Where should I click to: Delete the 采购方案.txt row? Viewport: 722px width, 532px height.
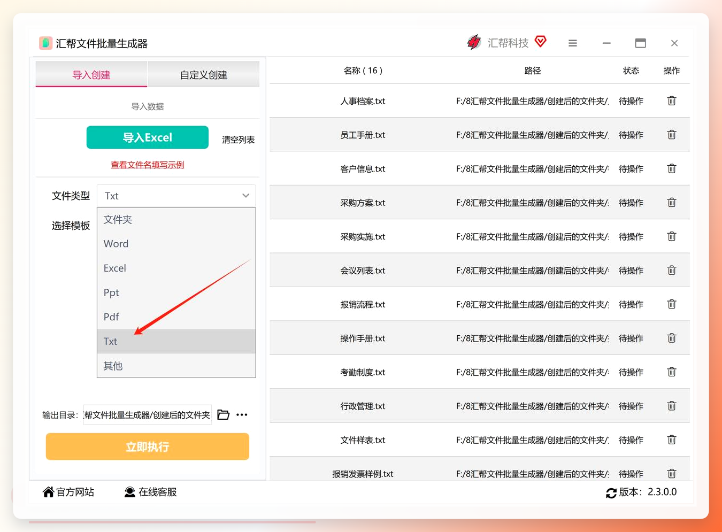coord(672,203)
